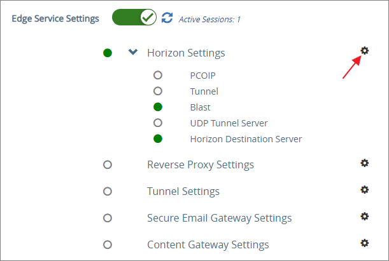Click Horizon Settings green status indicator
The width and height of the screenshot is (389, 261).
108,53
